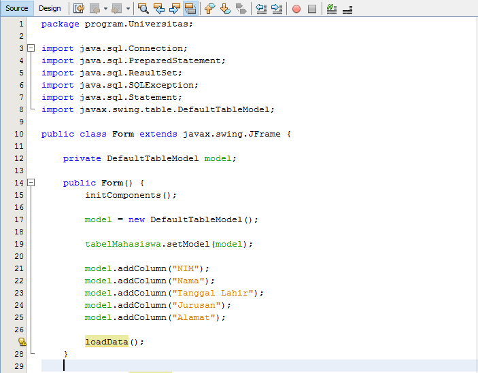Collapse the Form() constructor fold
The width and height of the screenshot is (478, 373).
[31, 182]
